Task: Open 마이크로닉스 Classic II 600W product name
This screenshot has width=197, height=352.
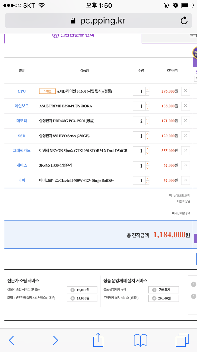Action: click(x=76, y=180)
